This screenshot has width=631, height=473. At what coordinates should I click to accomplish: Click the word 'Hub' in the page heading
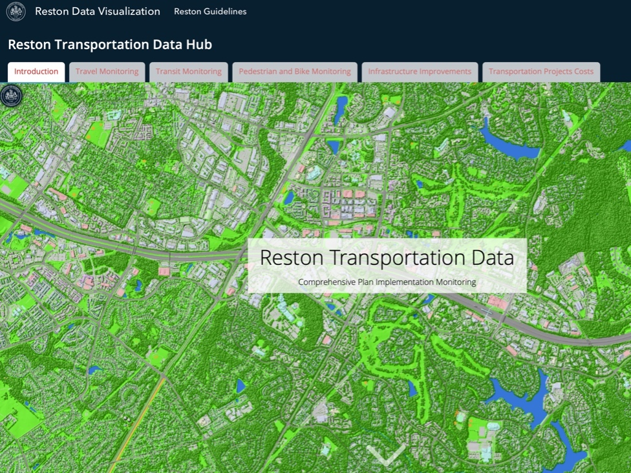tap(198, 45)
